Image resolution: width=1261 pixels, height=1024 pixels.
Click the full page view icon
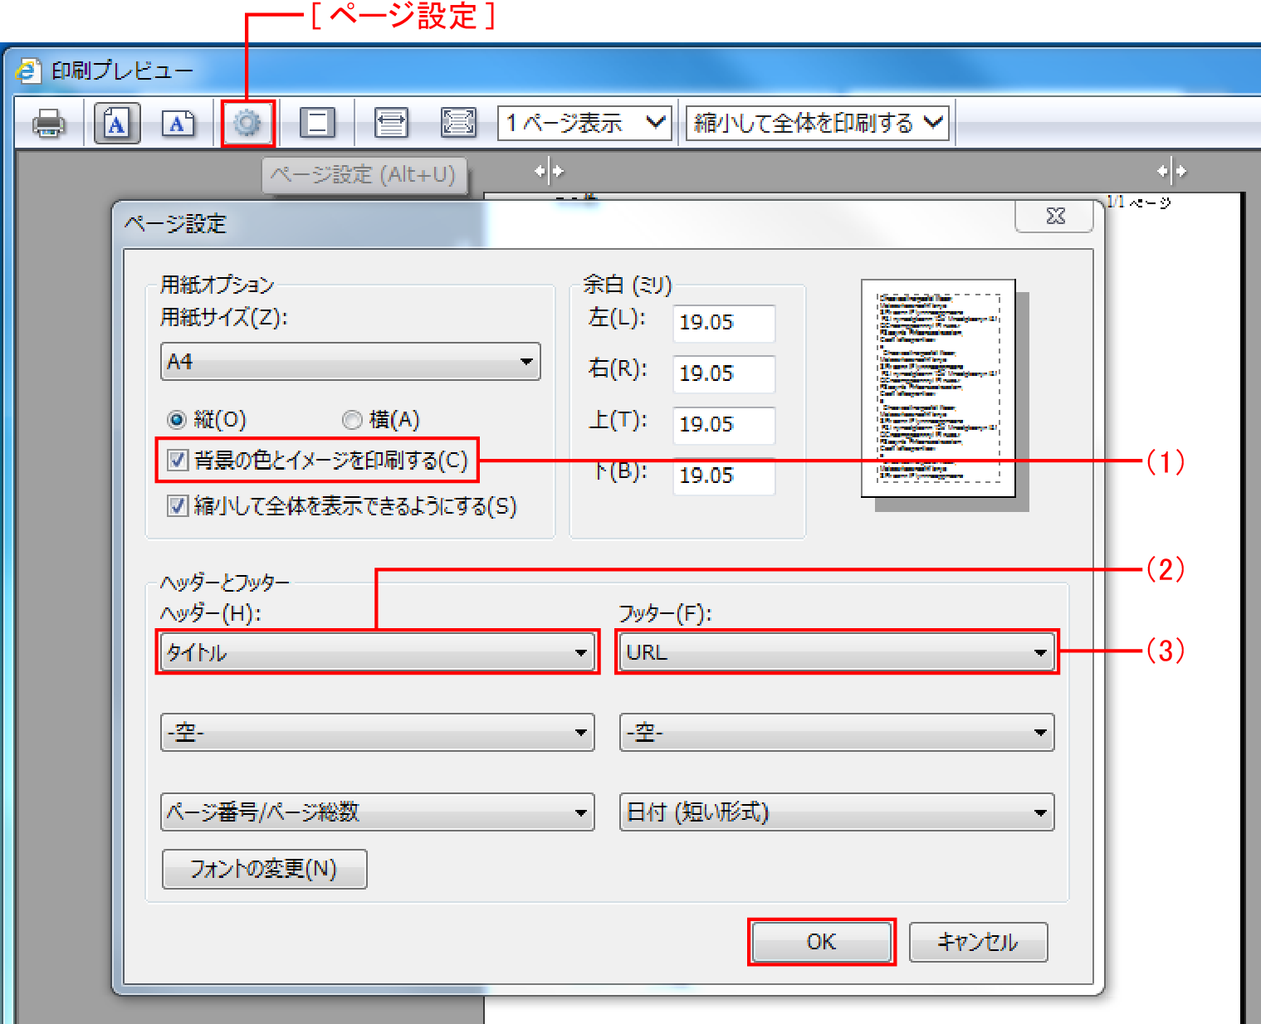(x=458, y=123)
